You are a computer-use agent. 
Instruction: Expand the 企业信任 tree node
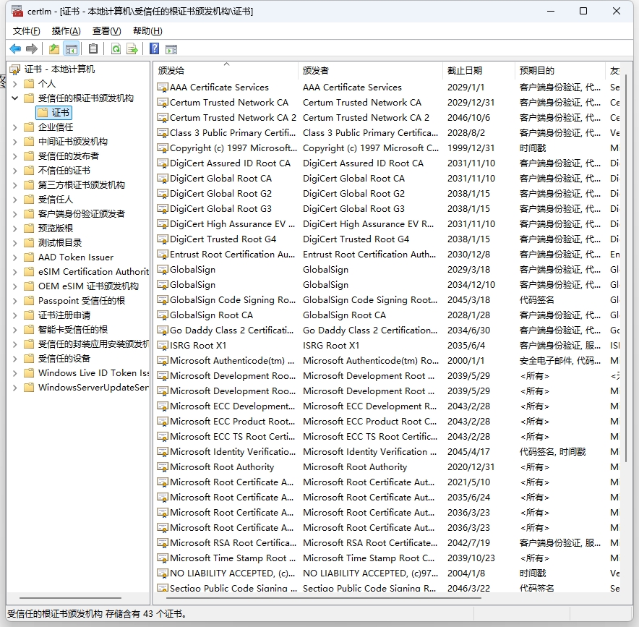[x=15, y=127]
